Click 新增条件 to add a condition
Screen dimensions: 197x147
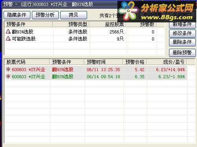click(182, 24)
